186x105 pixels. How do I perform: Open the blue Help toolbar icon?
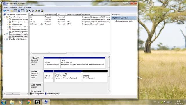[x=19, y=11]
